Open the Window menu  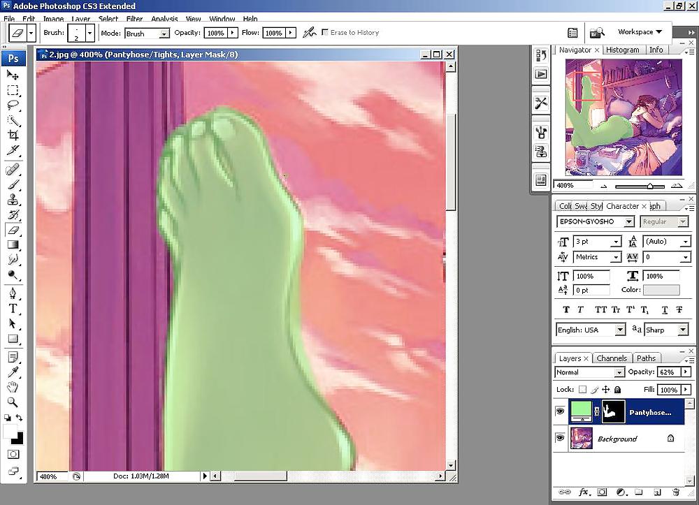coord(222,19)
